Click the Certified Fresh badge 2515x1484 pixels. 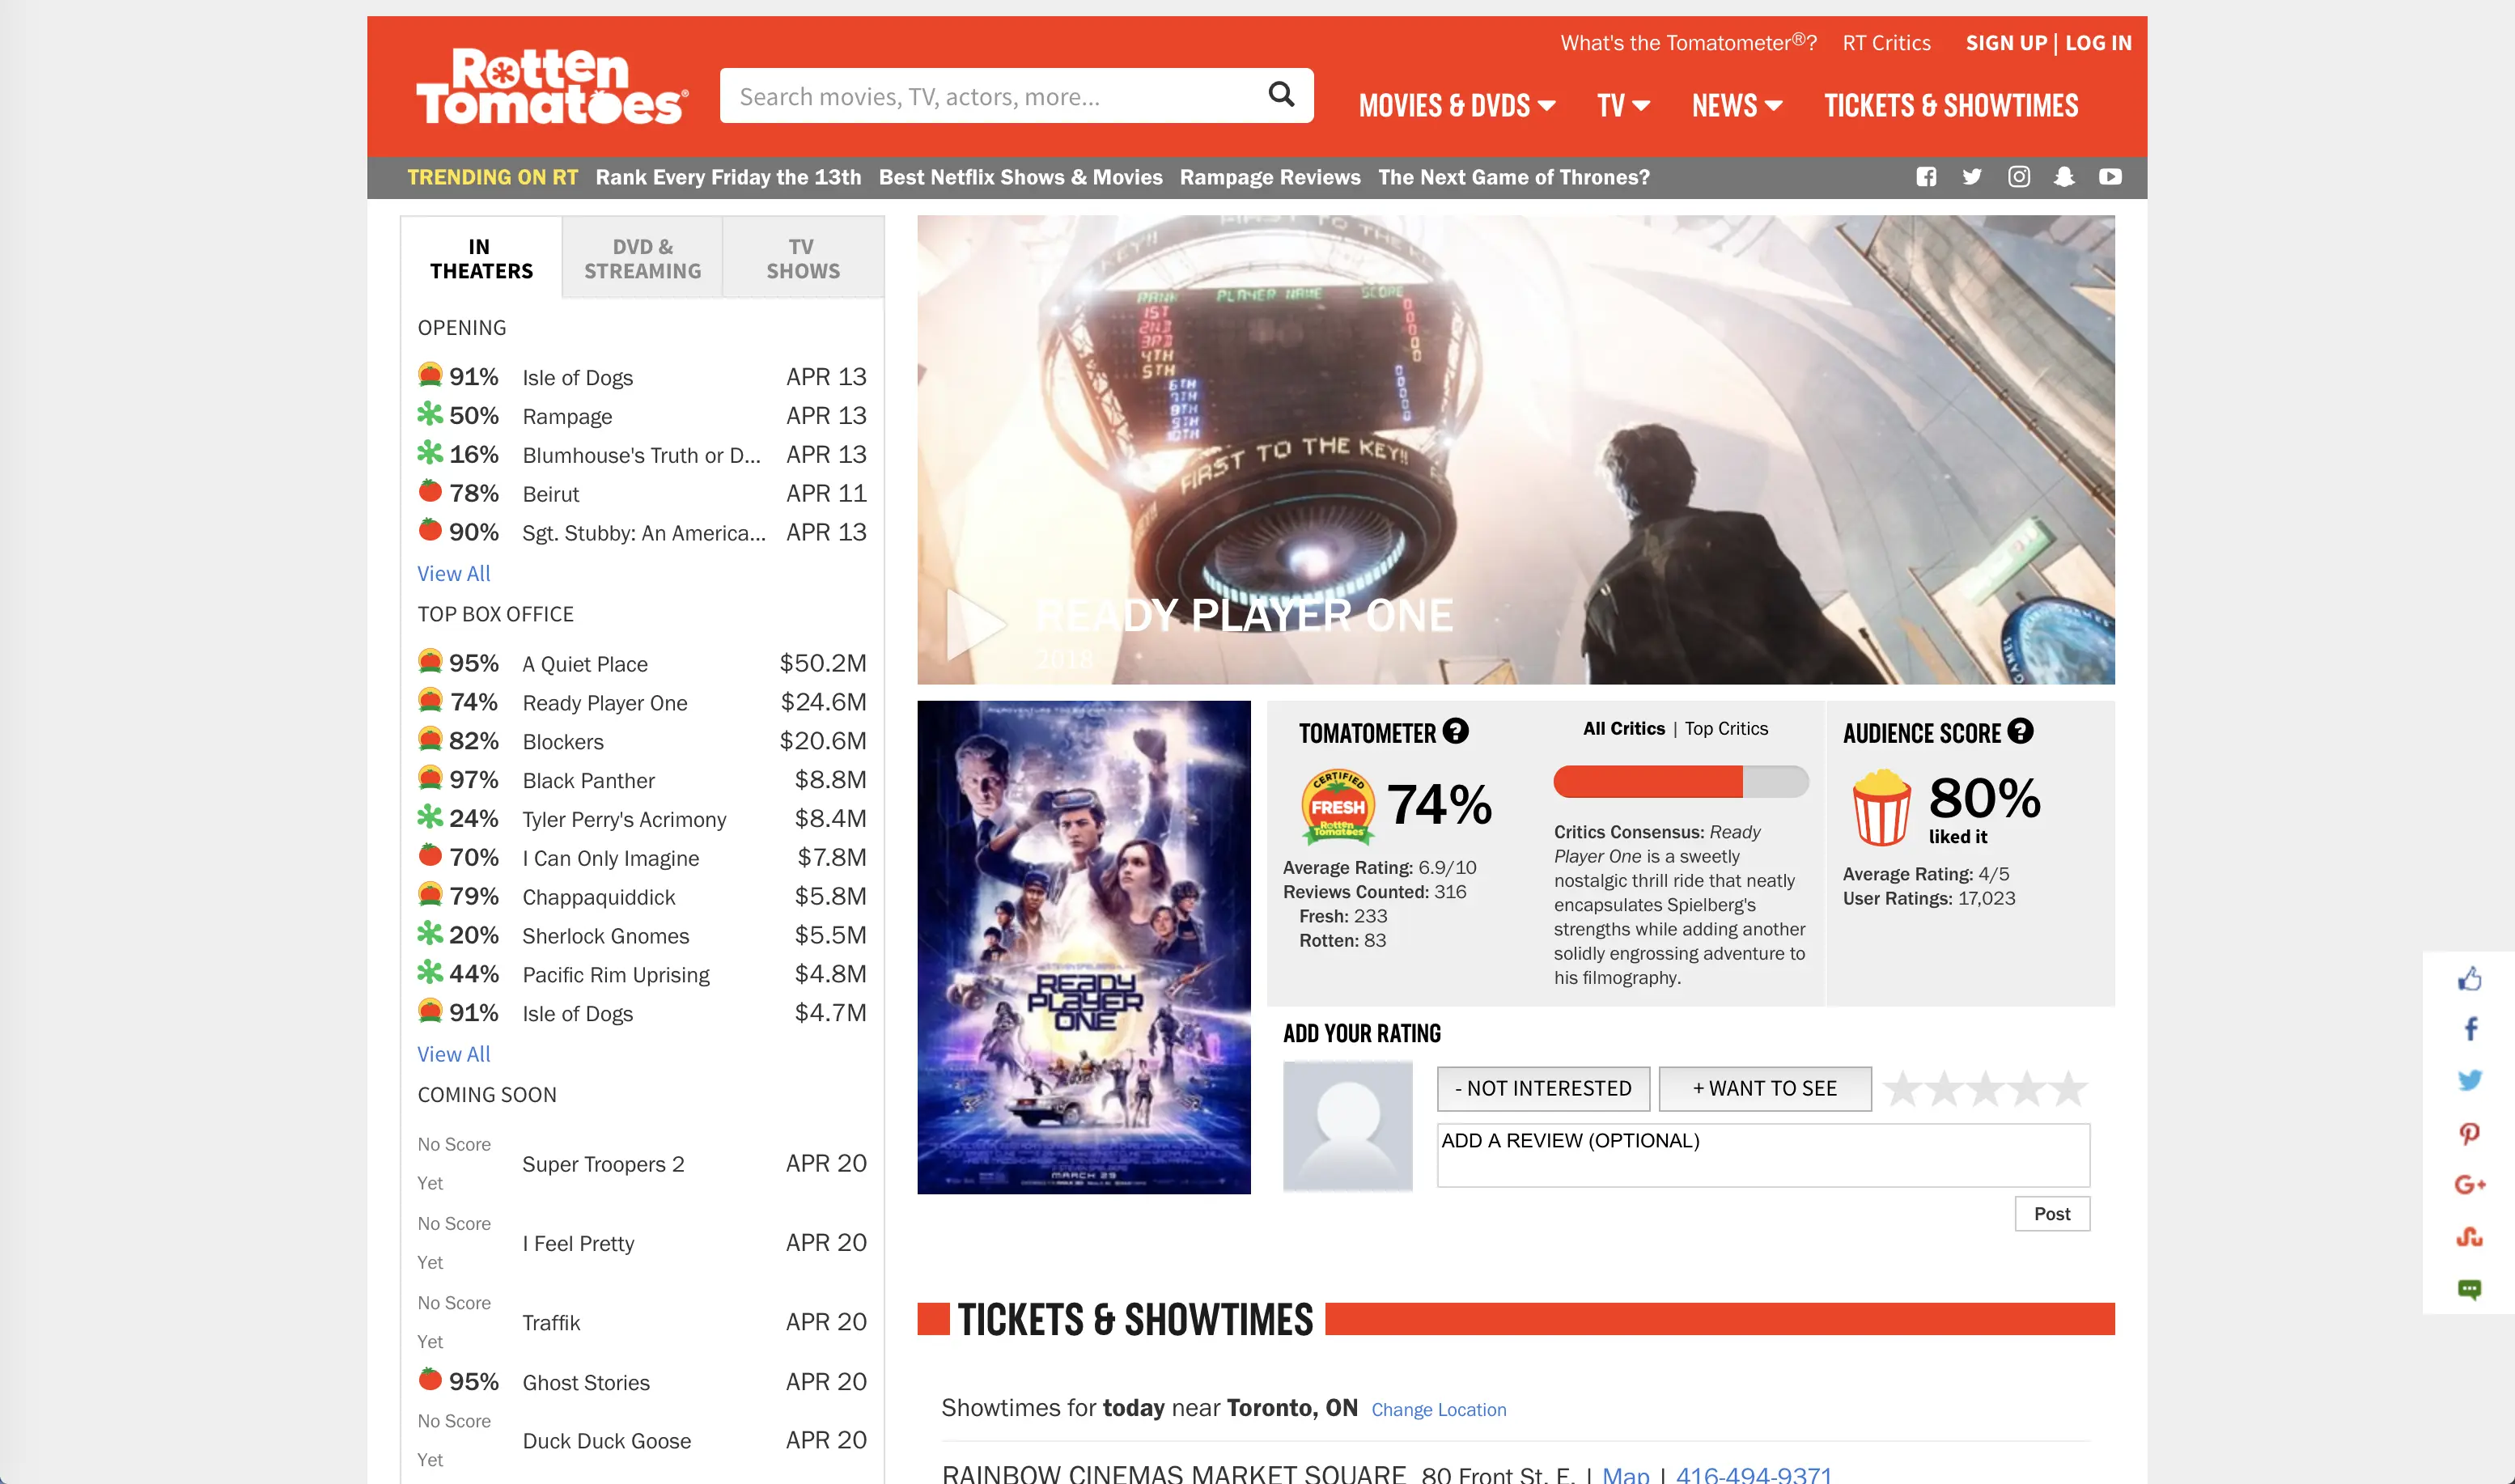(x=1338, y=805)
